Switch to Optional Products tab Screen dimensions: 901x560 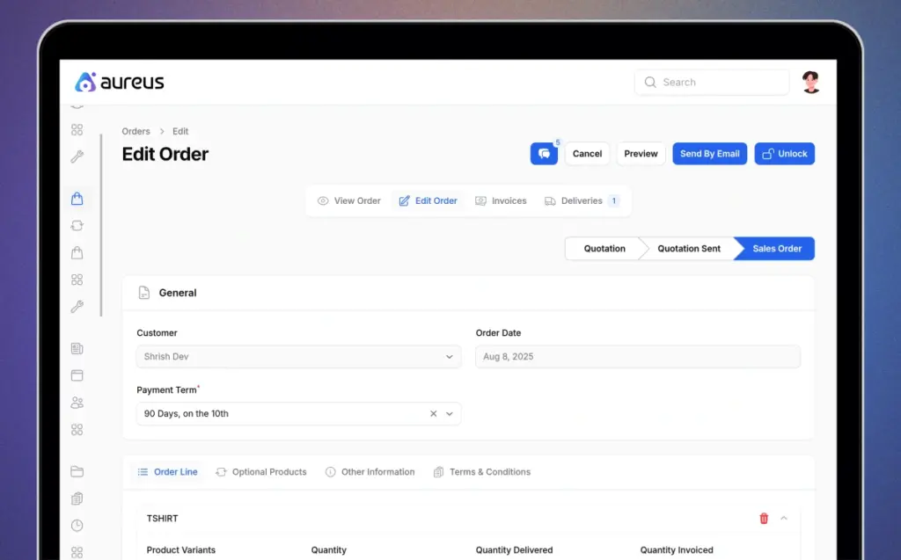pos(260,472)
